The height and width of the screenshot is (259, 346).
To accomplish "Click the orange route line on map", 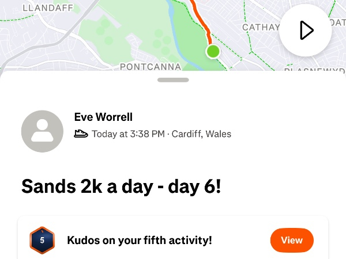I will click(201, 18).
